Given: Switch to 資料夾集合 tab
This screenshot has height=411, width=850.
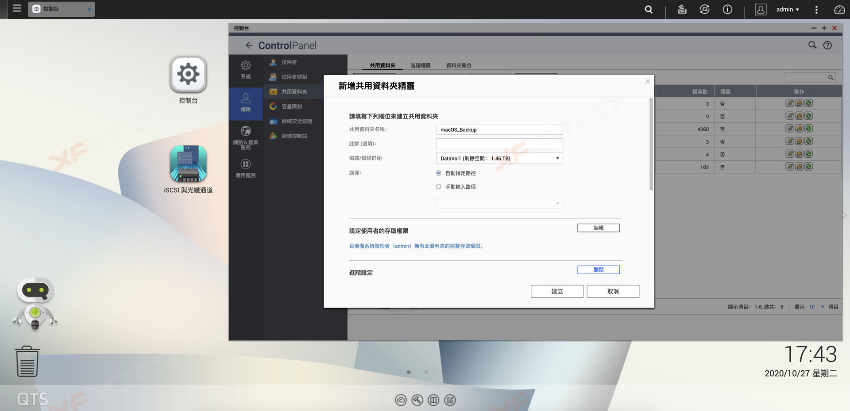Looking at the screenshot, I should 459,65.
